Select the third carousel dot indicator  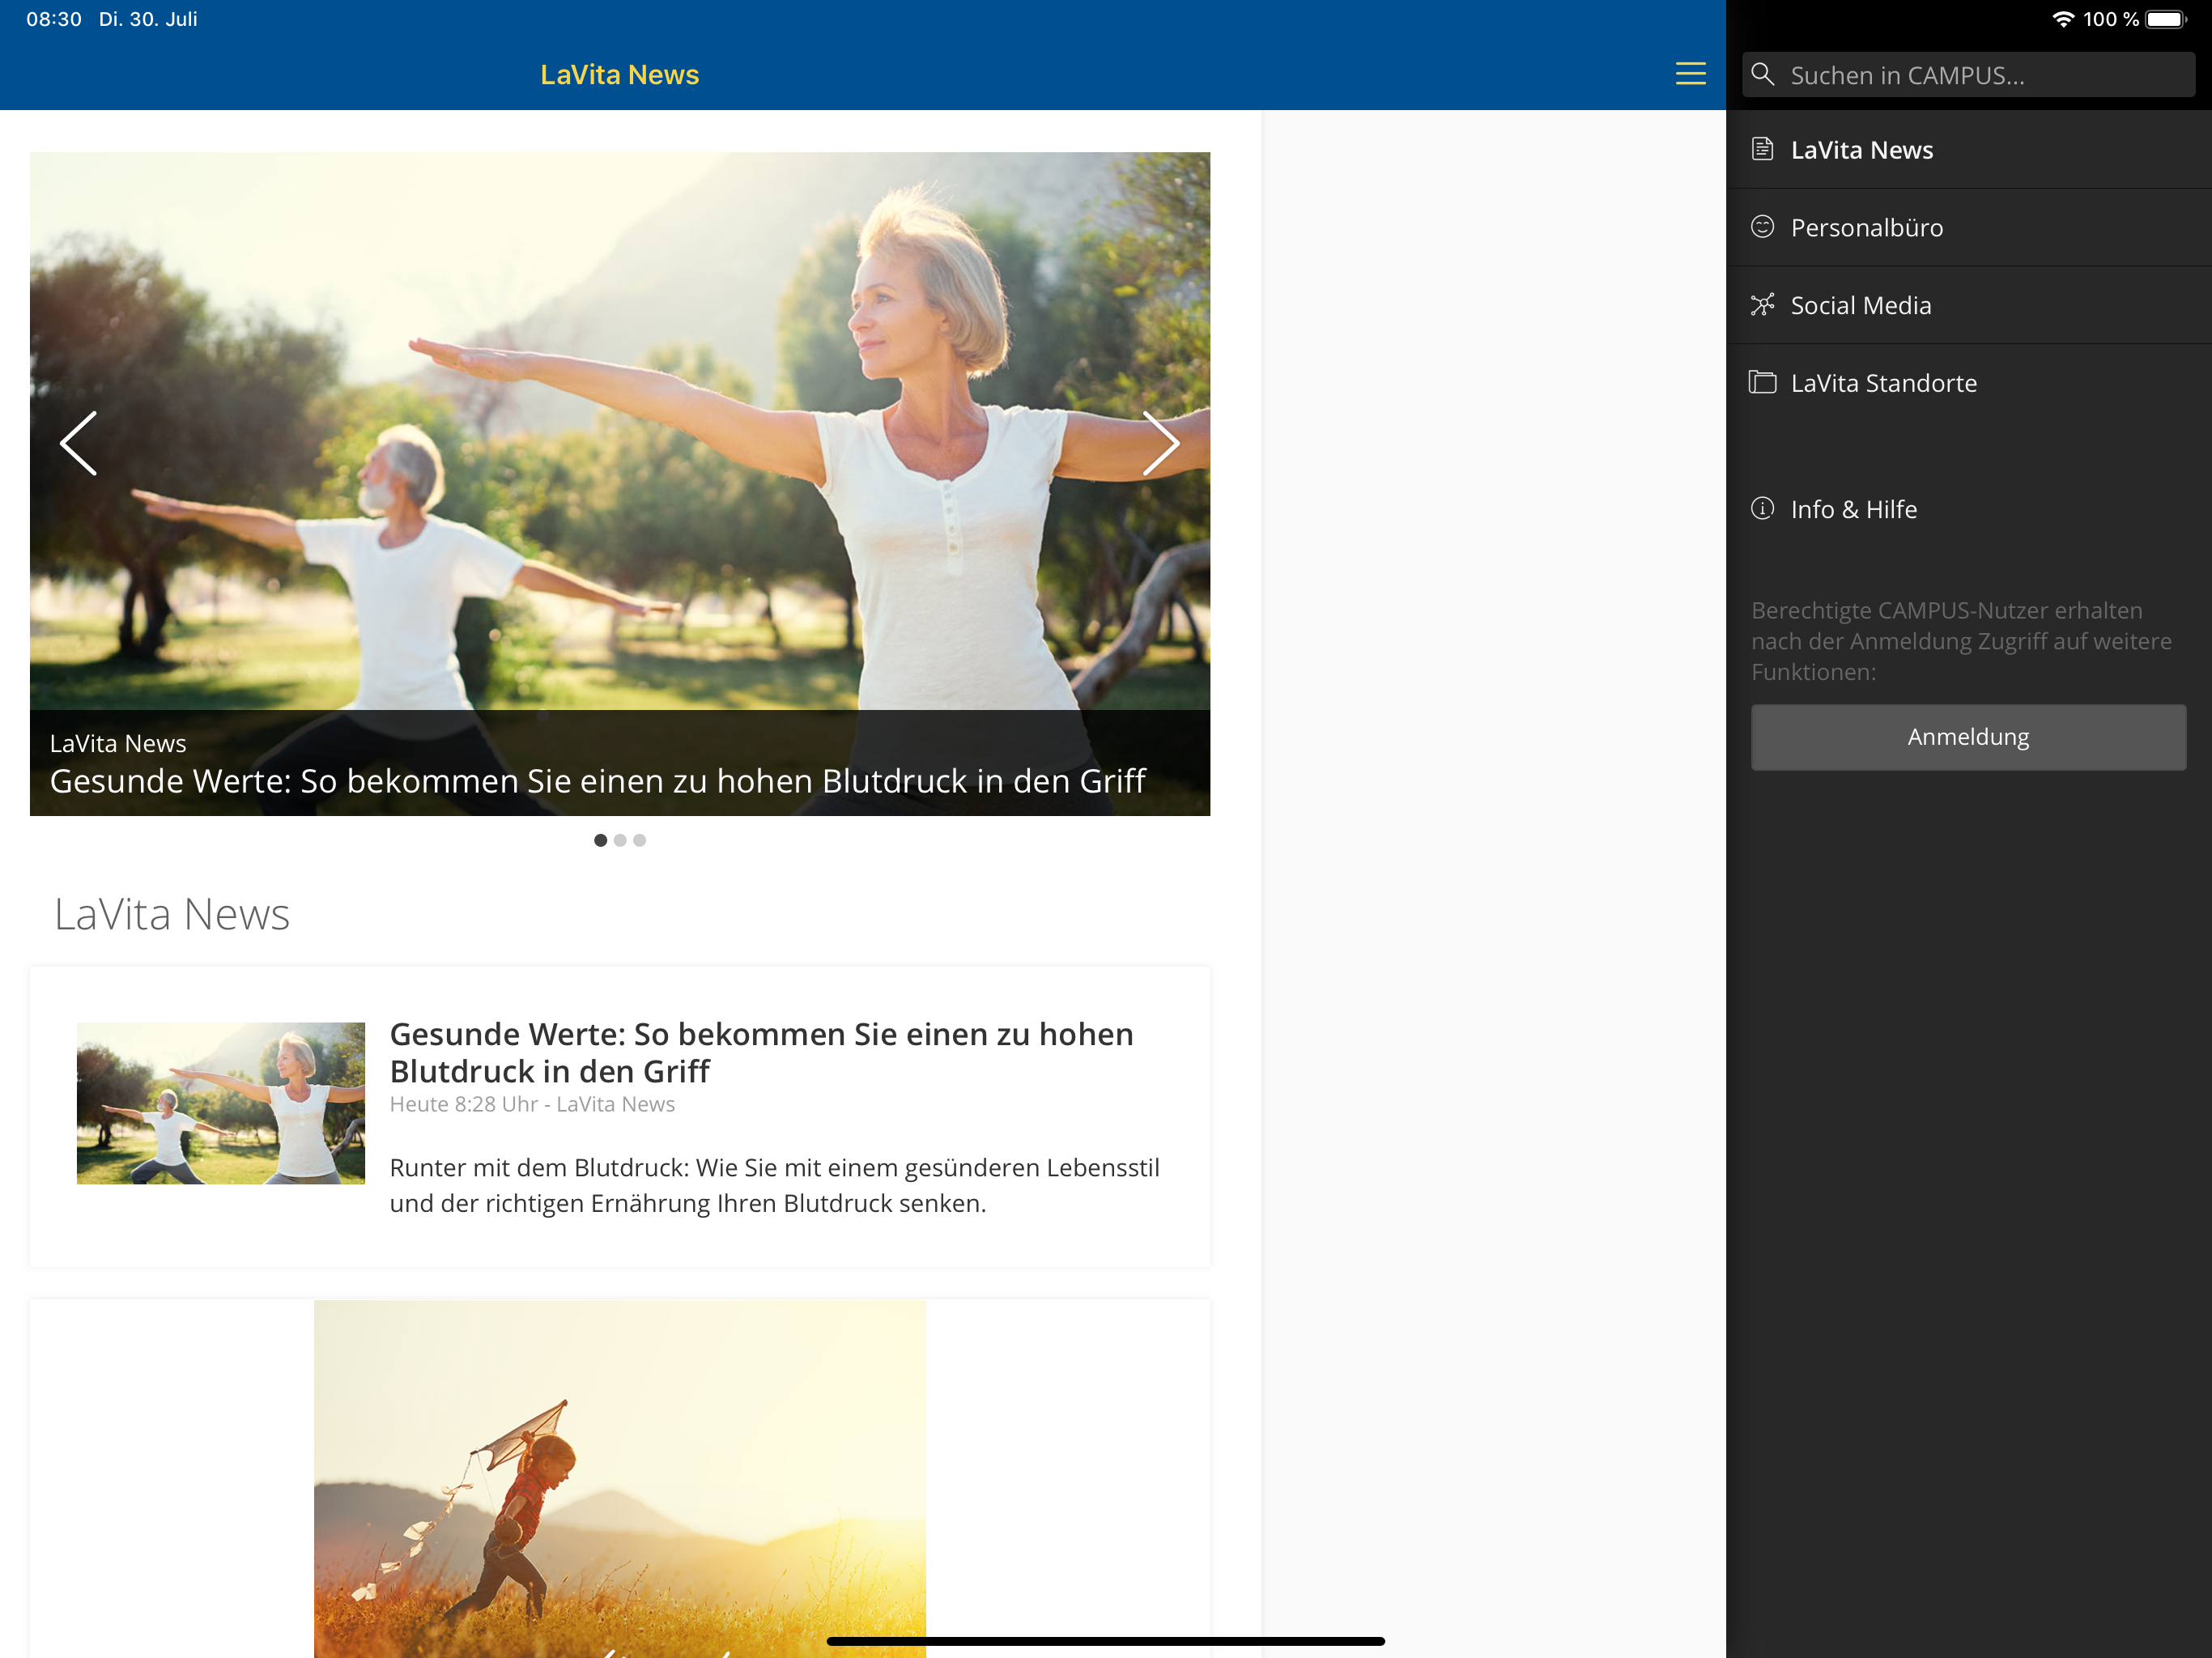[640, 840]
